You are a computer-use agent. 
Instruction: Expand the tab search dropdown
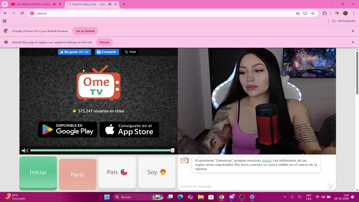pyautogui.click(x=5, y=4)
